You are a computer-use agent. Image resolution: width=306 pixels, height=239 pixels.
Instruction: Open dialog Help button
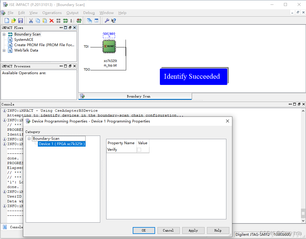pyautogui.click(x=218, y=230)
